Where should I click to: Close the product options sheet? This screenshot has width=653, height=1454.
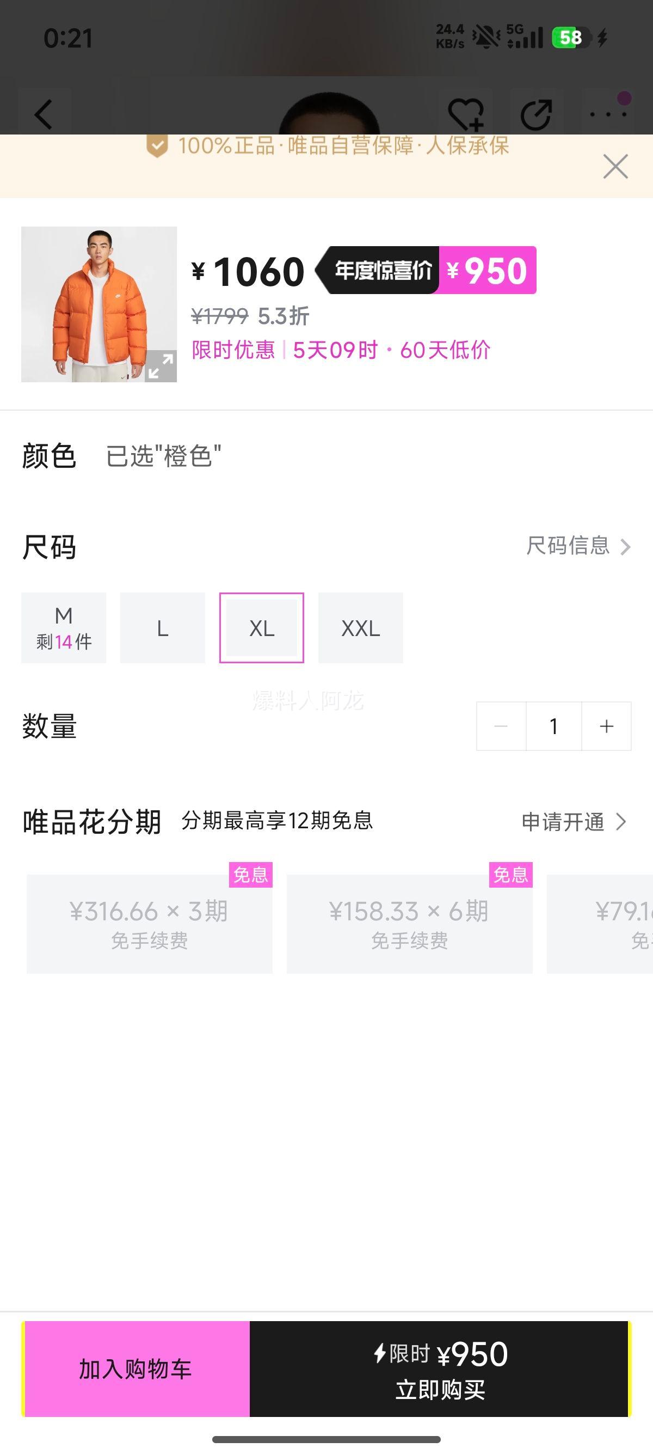coord(615,167)
